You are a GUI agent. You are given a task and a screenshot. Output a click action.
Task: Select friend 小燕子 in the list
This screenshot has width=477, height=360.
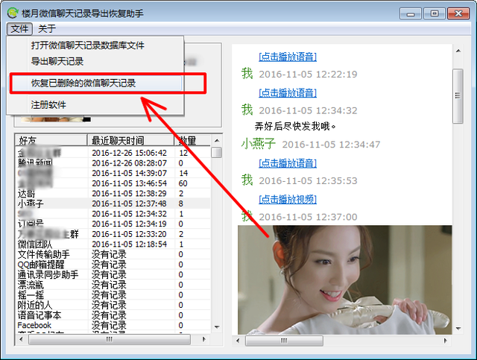(113, 203)
